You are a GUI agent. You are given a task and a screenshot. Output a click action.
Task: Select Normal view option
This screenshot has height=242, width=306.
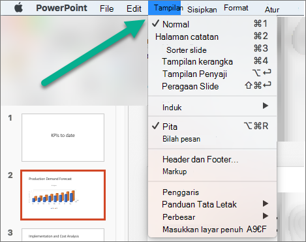[x=212, y=24]
